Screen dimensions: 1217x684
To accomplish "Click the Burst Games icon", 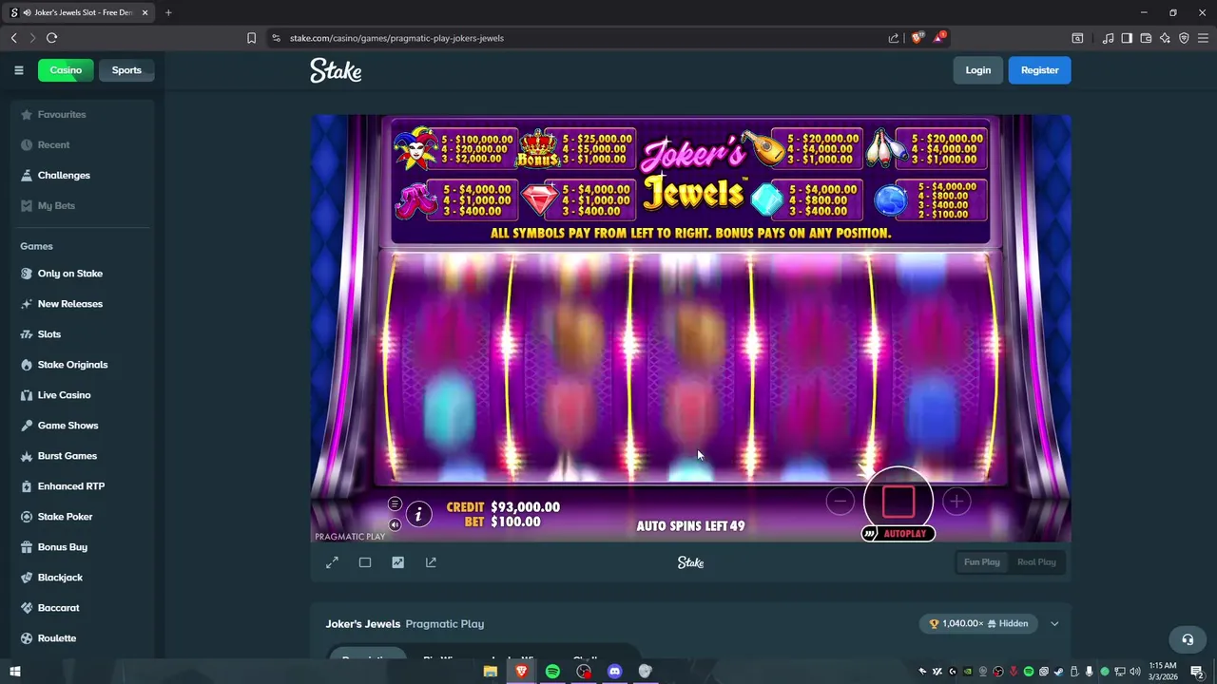I will coord(27,456).
